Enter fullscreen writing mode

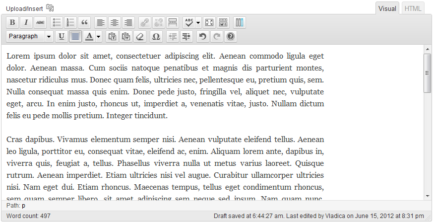[x=209, y=22]
